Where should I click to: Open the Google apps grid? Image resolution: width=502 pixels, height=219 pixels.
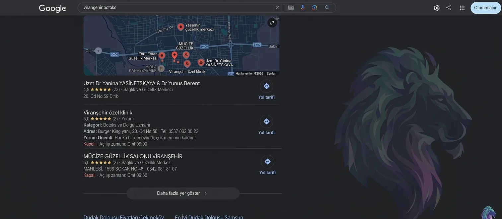click(x=462, y=8)
